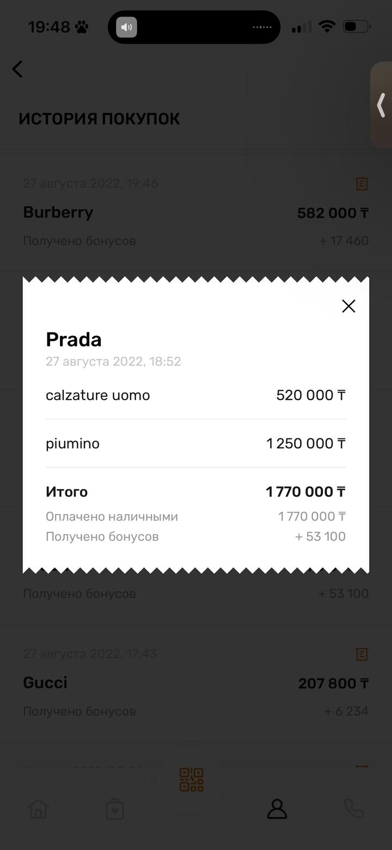Tap the QR code scanner icon
The height and width of the screenshot is (850, 392).
point(192,780)
